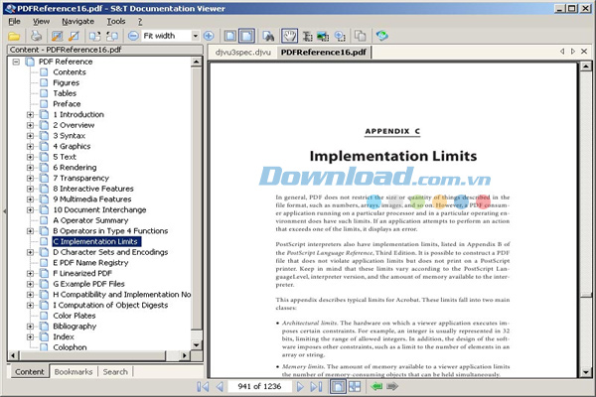Click the first pencil-marked edit toolbar icon
The width and height of the screenshot is (596, 397).
(x=57, y=36)
